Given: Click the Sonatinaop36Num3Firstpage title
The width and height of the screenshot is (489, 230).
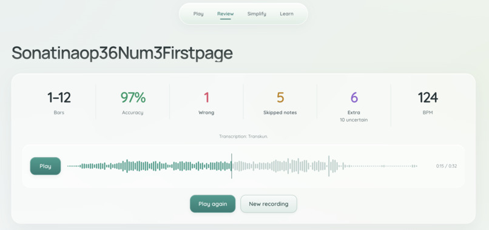Looking at the screenshot, I should [123, 53].
